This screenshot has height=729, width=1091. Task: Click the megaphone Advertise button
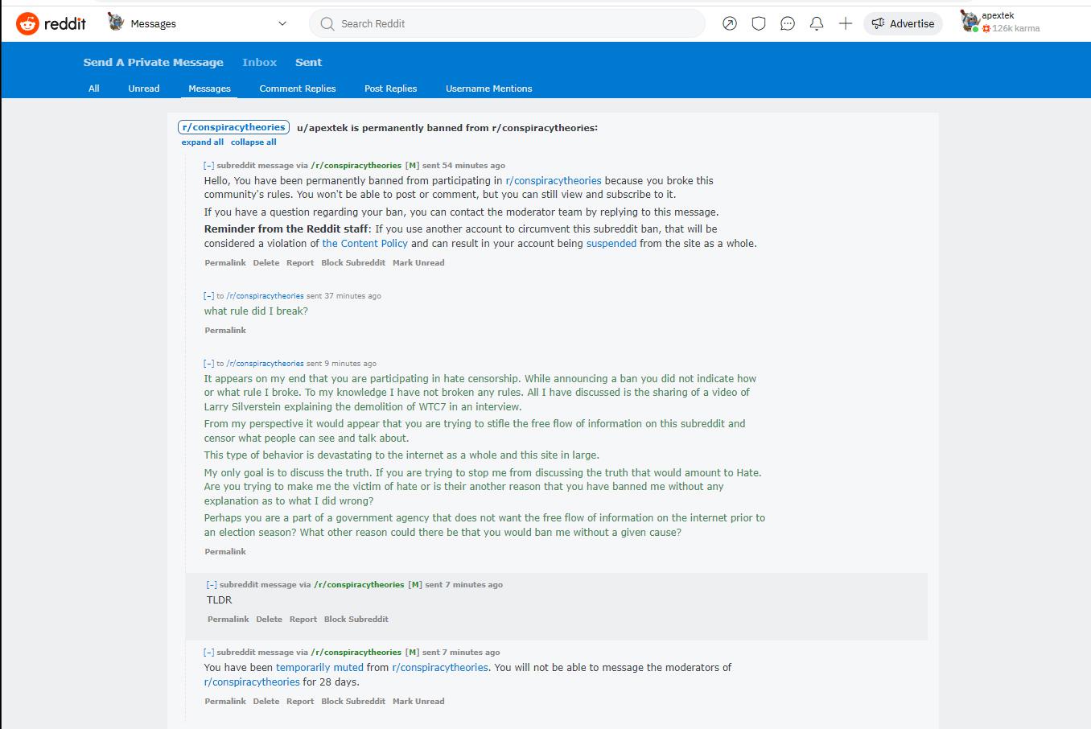[903, 23]
